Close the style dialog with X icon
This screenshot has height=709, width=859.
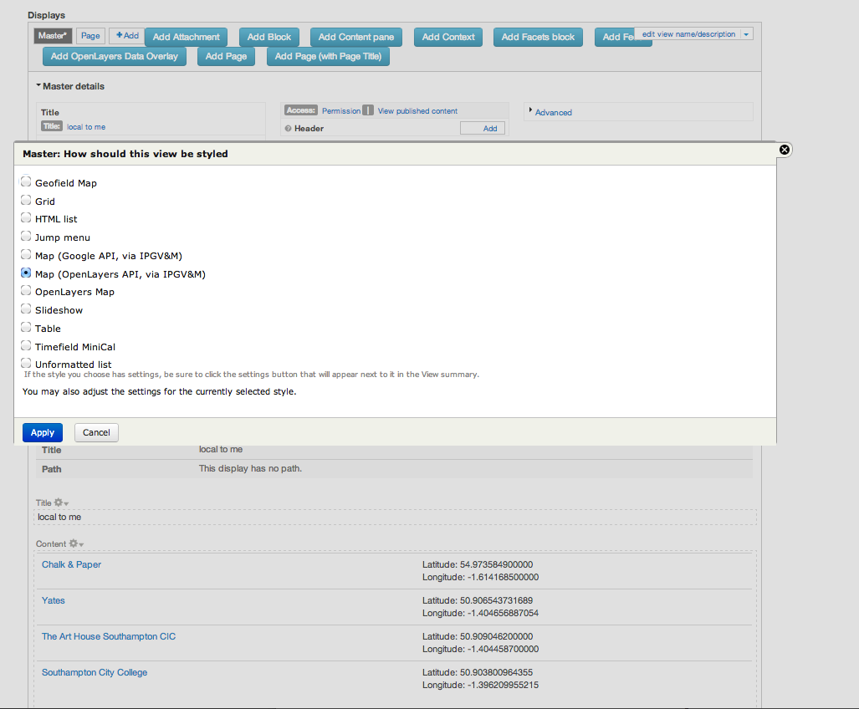click(785, 150)
